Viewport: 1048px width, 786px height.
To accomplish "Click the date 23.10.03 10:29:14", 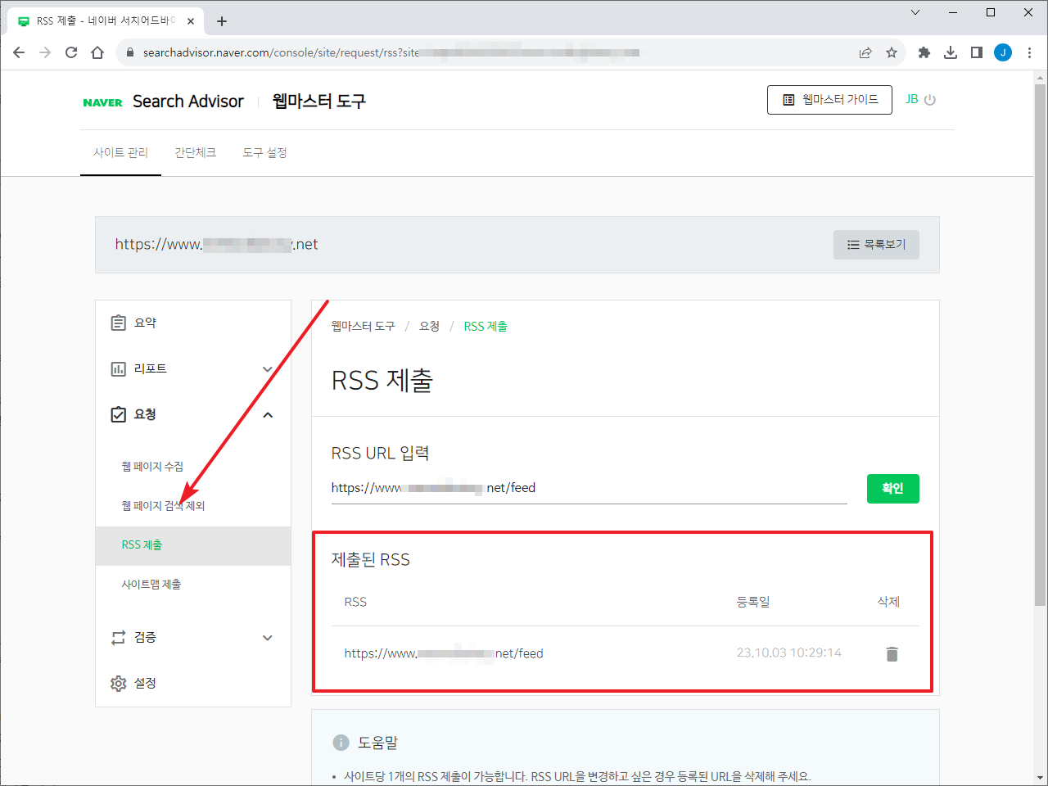I will coord(788,653).
